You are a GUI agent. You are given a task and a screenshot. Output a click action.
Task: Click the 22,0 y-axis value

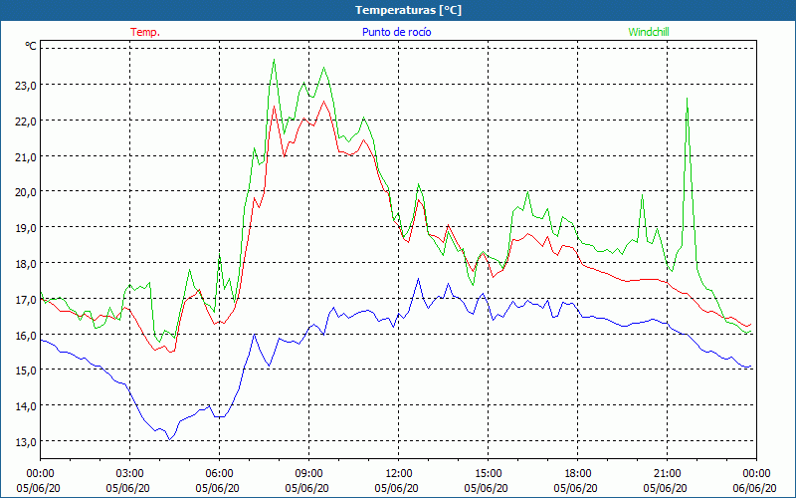[26, 121]
